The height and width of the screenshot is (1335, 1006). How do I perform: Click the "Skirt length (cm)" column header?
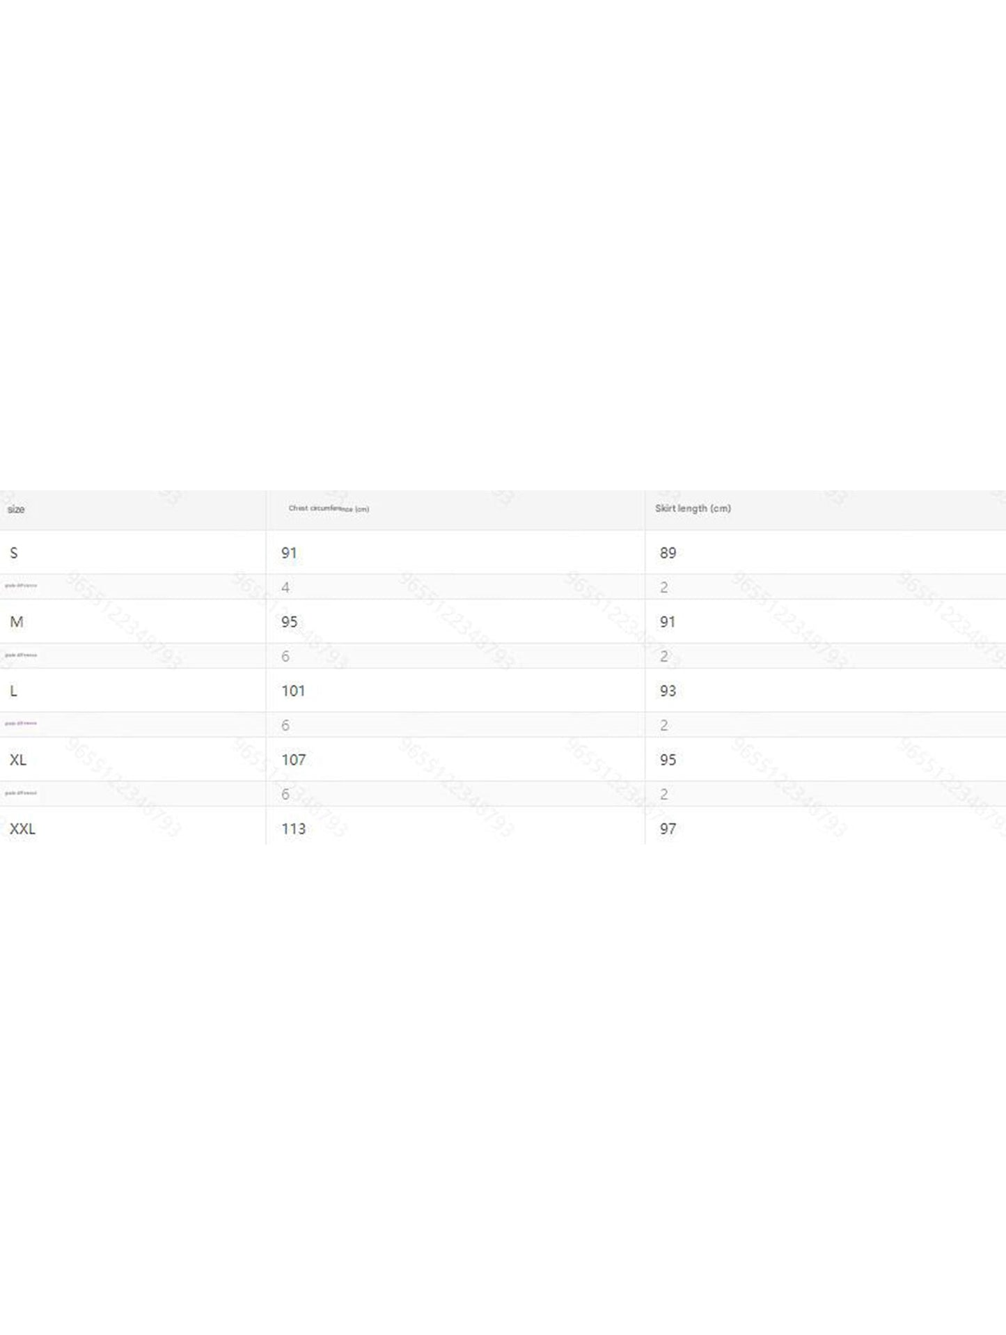coord(693,508)
